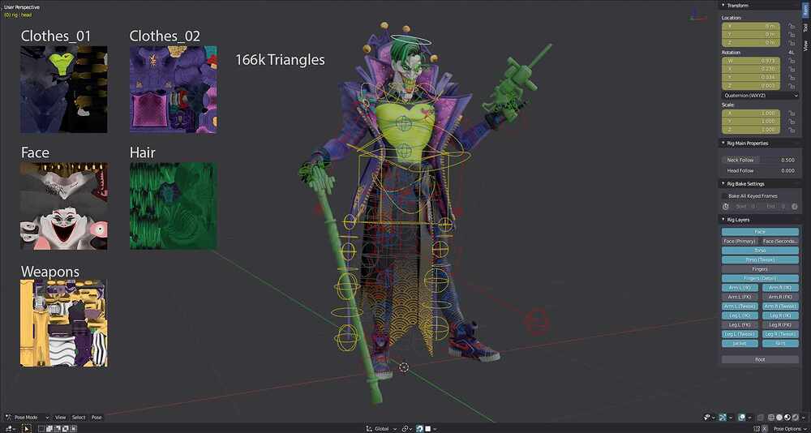The height and width of the screenshot is (433, 811).
Task: Switch to Solid shading icon
Action: coord(779,418)
